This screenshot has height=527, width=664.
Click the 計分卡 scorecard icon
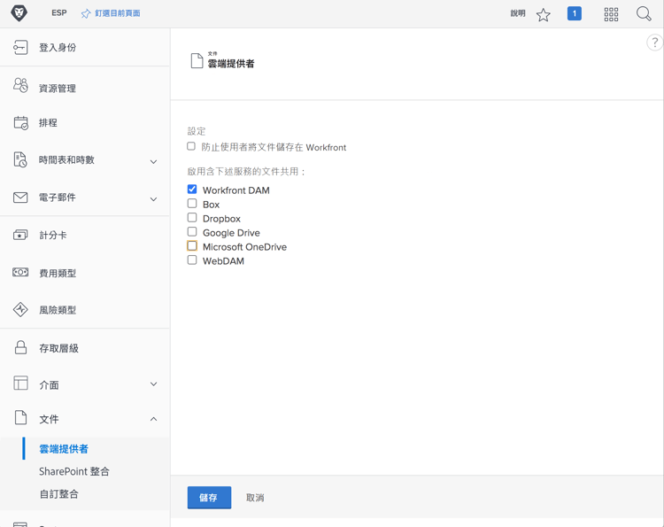[x=20, y=234]
